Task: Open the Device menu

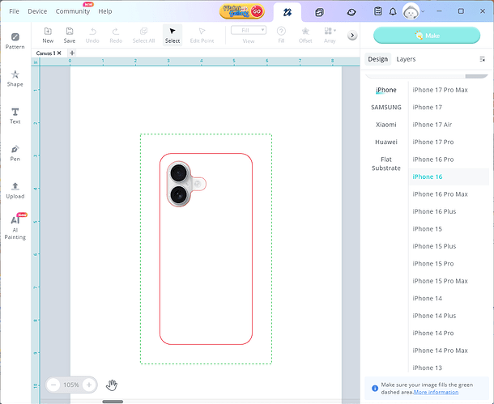Action: [37, 11]
